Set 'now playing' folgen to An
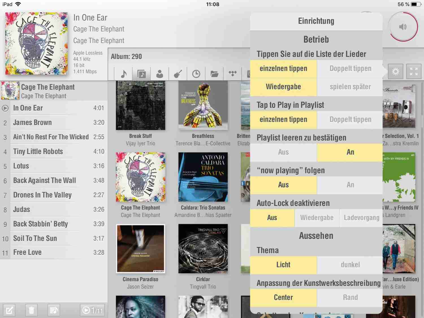This screenshot has height=318, width=424. tap(350, 185)
